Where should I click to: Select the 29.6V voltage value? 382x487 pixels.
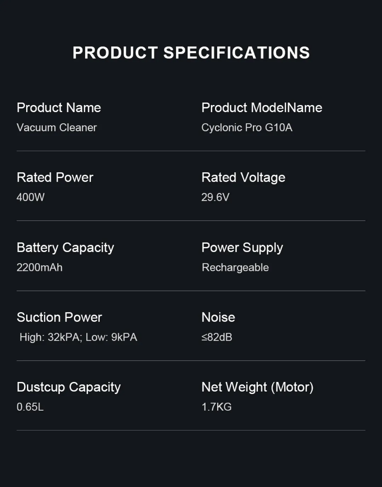point(215,197)
